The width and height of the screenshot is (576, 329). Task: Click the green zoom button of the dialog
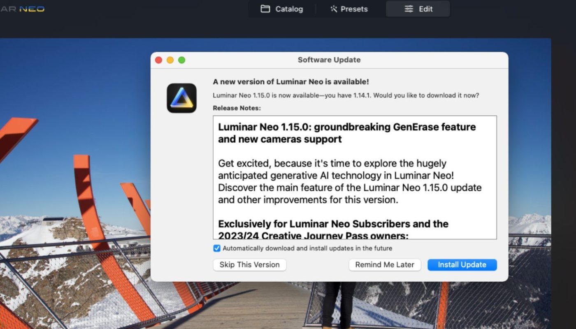pos(181,60)
